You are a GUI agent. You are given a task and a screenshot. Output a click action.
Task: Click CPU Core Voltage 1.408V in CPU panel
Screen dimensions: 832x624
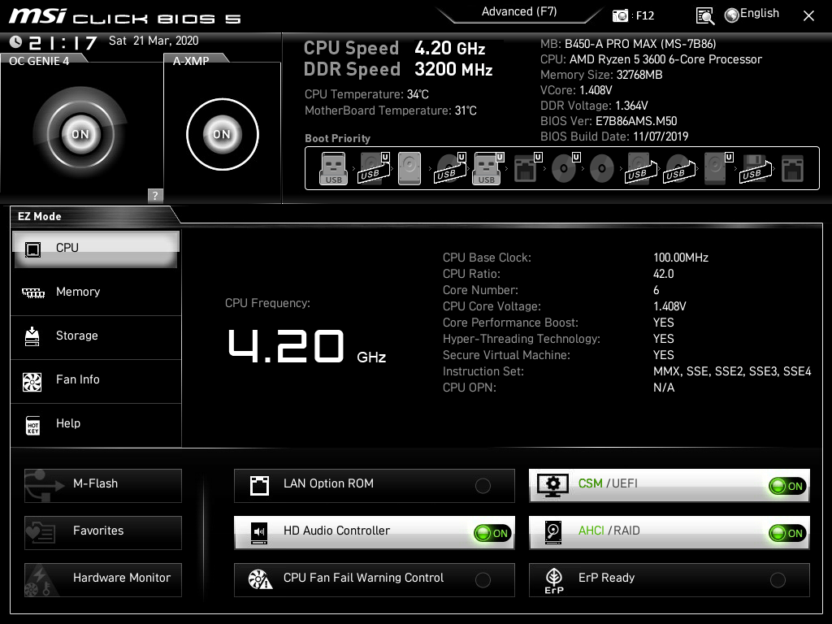(669, 306)
